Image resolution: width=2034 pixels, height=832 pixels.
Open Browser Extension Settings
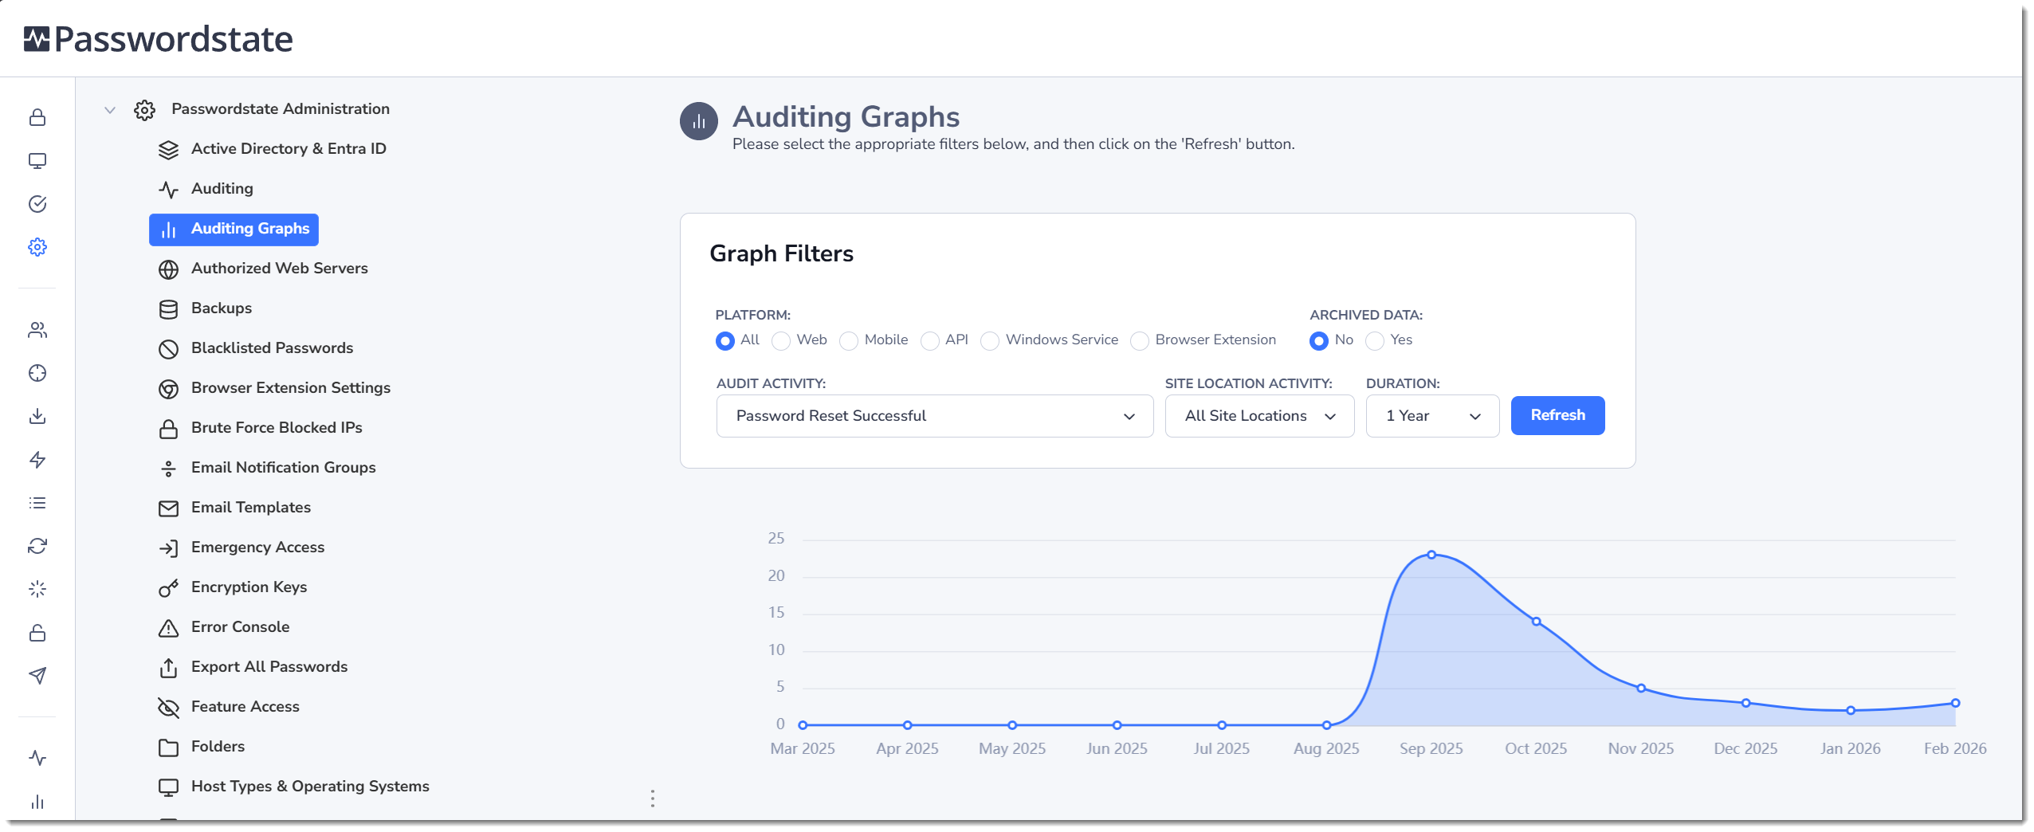click(291, 388)
